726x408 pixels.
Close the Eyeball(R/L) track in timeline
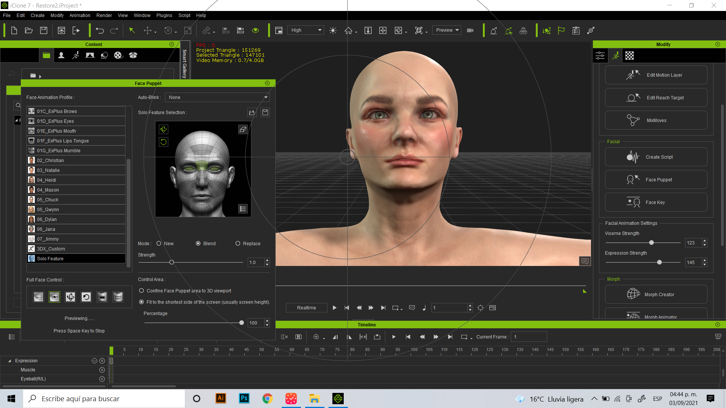[x=102, y=379]
